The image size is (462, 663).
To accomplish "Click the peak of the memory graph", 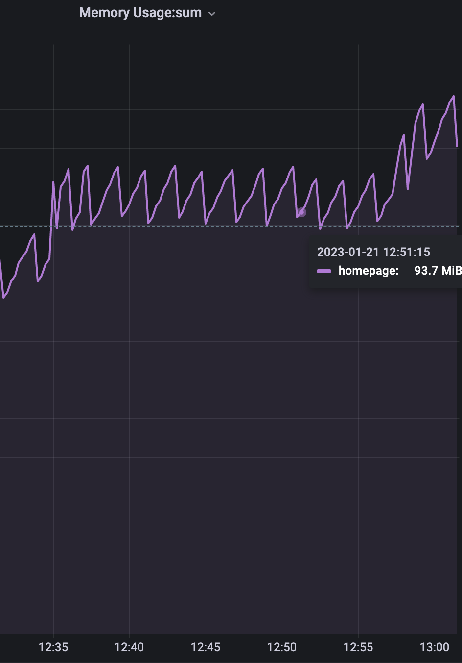I will click(x=453, y=97).
